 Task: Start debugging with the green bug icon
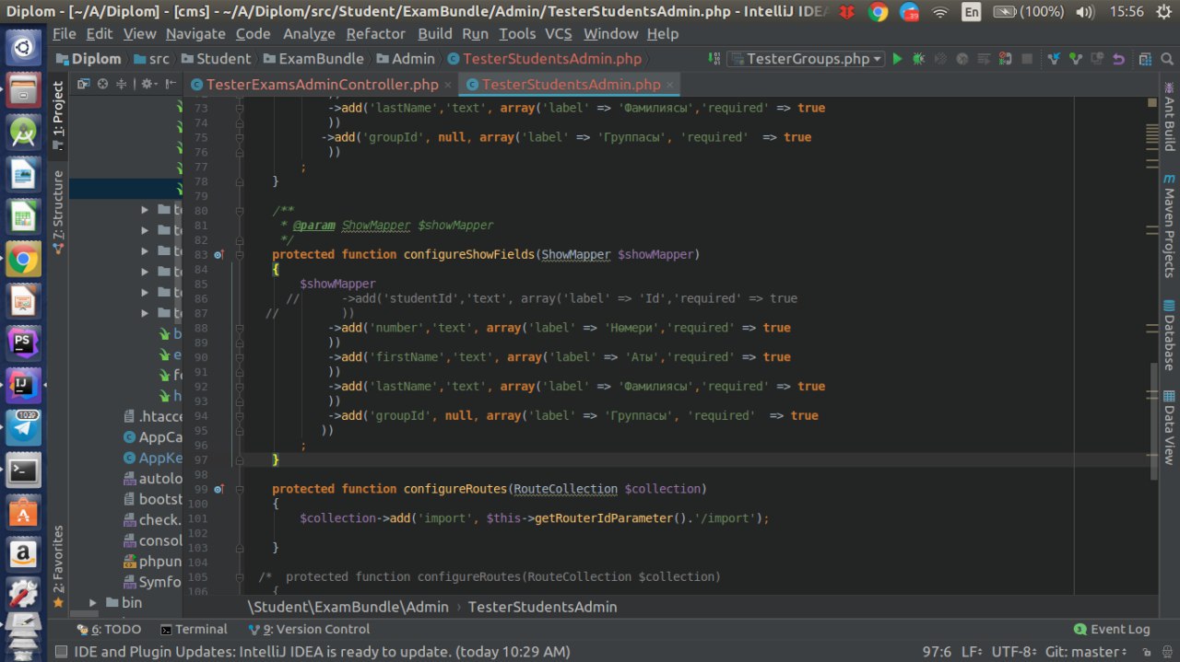tap(918, 59)
